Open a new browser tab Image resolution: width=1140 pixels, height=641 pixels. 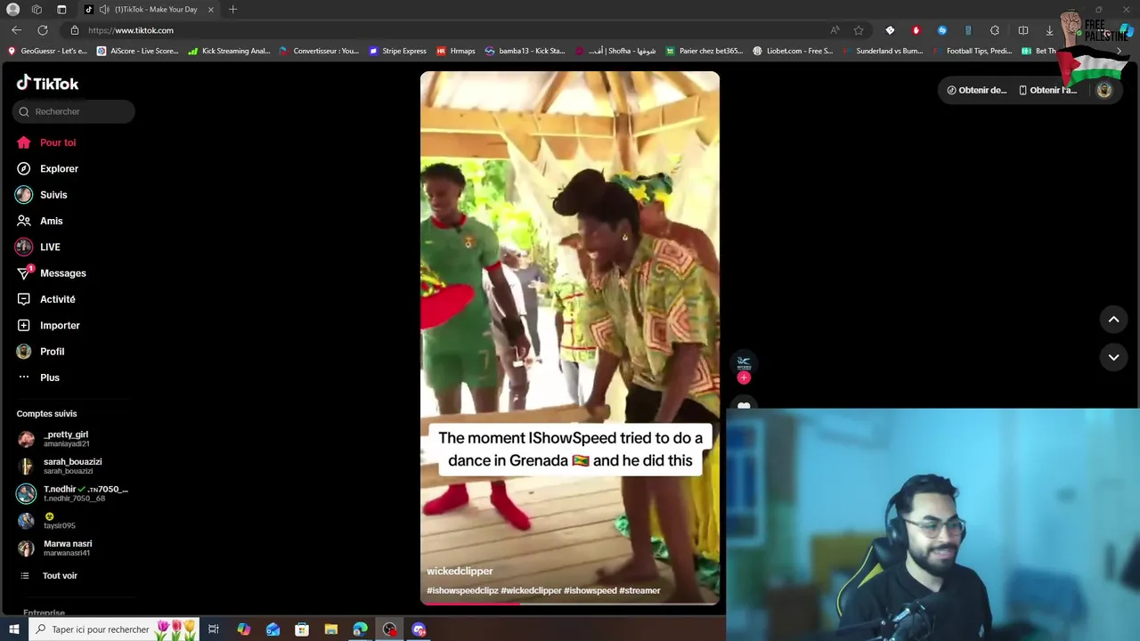coord(232,9)
